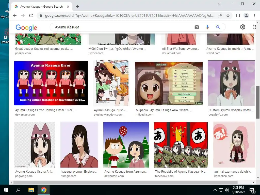Open konachan azumanga daioh image
The image size is (260, 195).
(234, 145)
